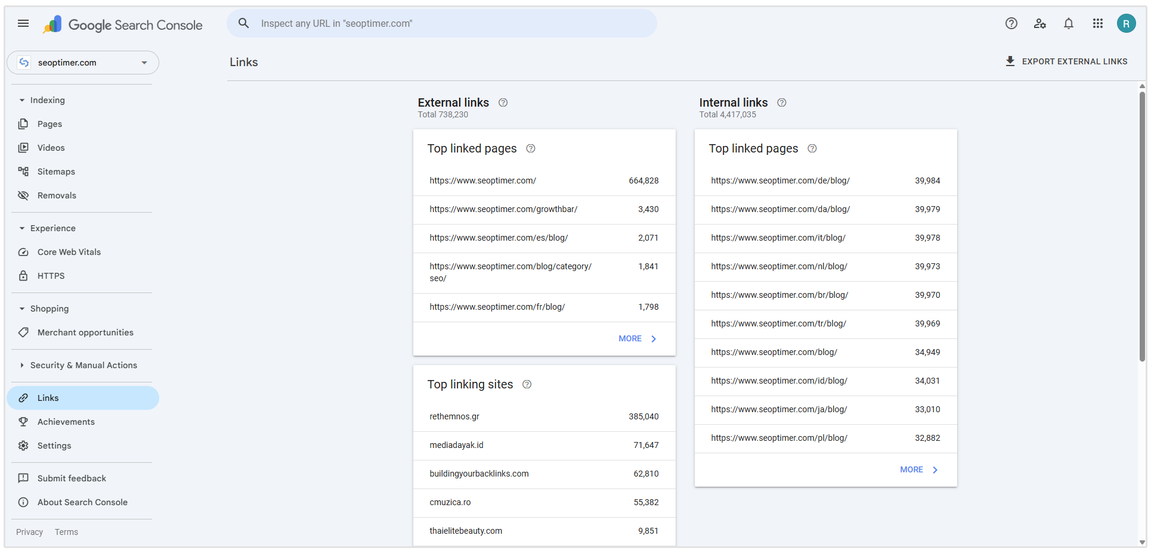Open the help question mark icon
Image resolution: width=1151 pixels, height=554 pixels.
click(x=1011, y=23)
